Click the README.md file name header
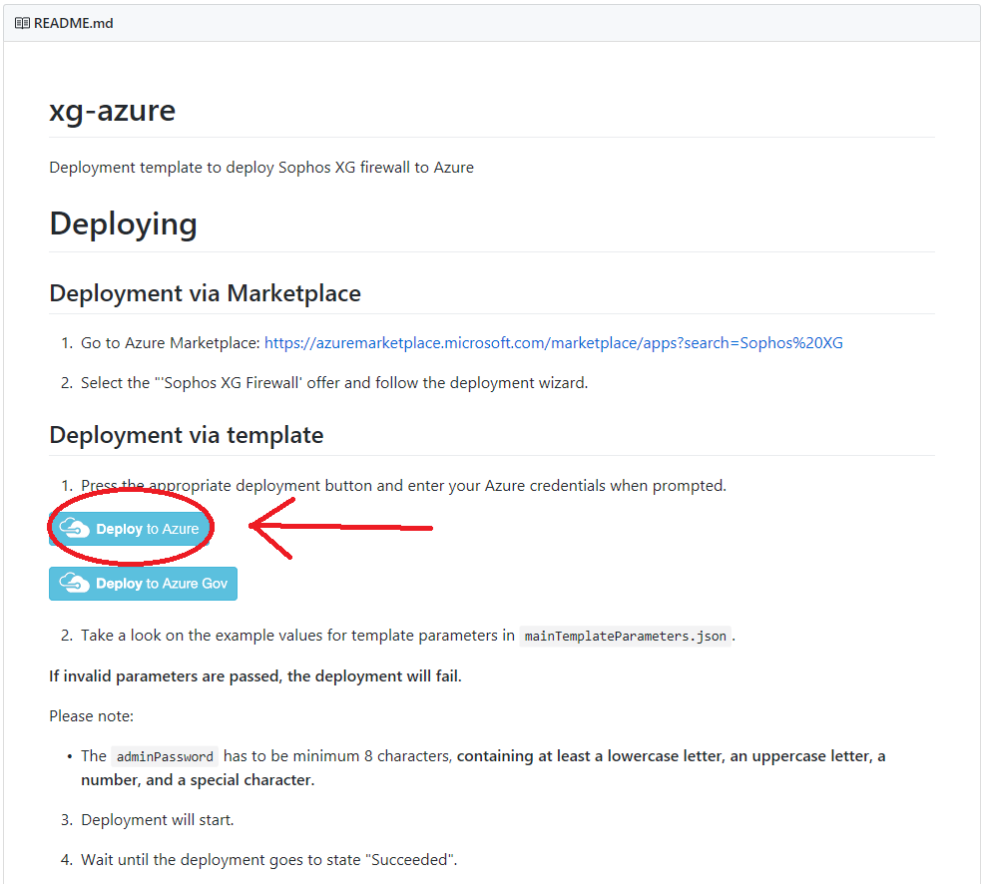This screenshot has height=884, width=985. click(74, 23)
